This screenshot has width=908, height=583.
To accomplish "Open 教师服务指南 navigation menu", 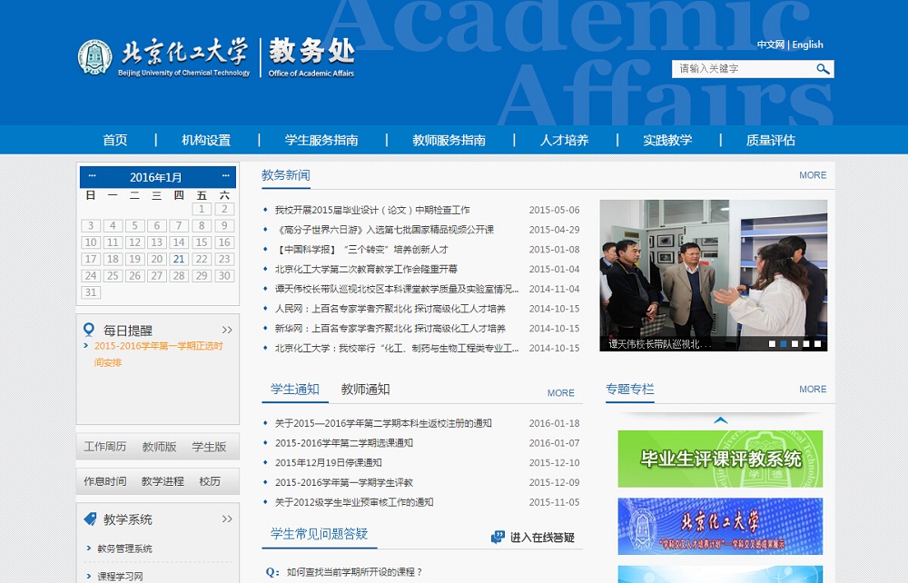I will [x=449, y=140].
